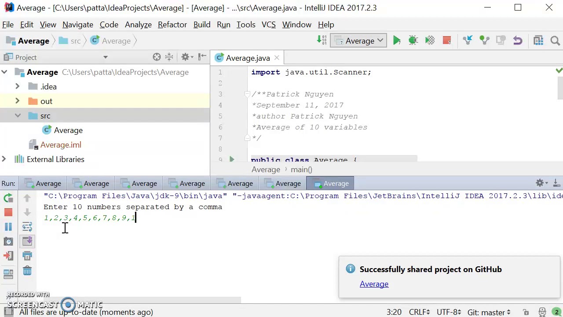This screenshot has width=563, height=317.
Task: Commit changes with the VCS commit icon
Action: (484, 41)
